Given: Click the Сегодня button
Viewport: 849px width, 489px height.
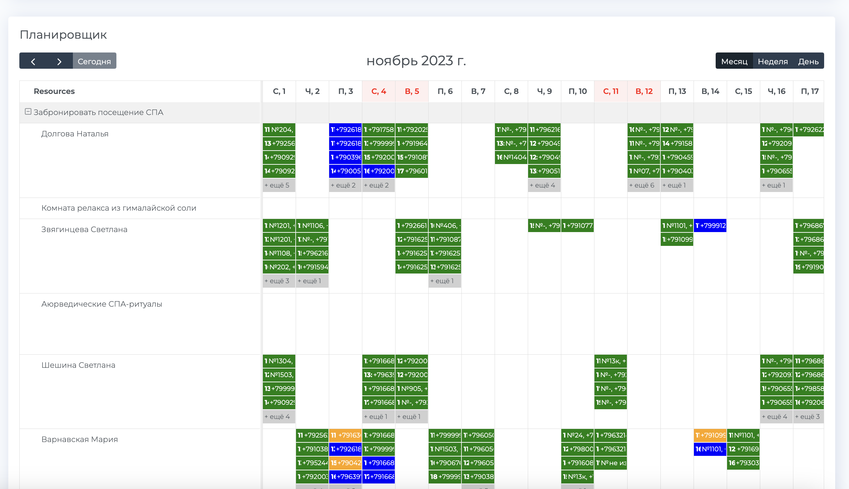Looking at the screenshot, I should pyautogui.click(x=94, y=61).
